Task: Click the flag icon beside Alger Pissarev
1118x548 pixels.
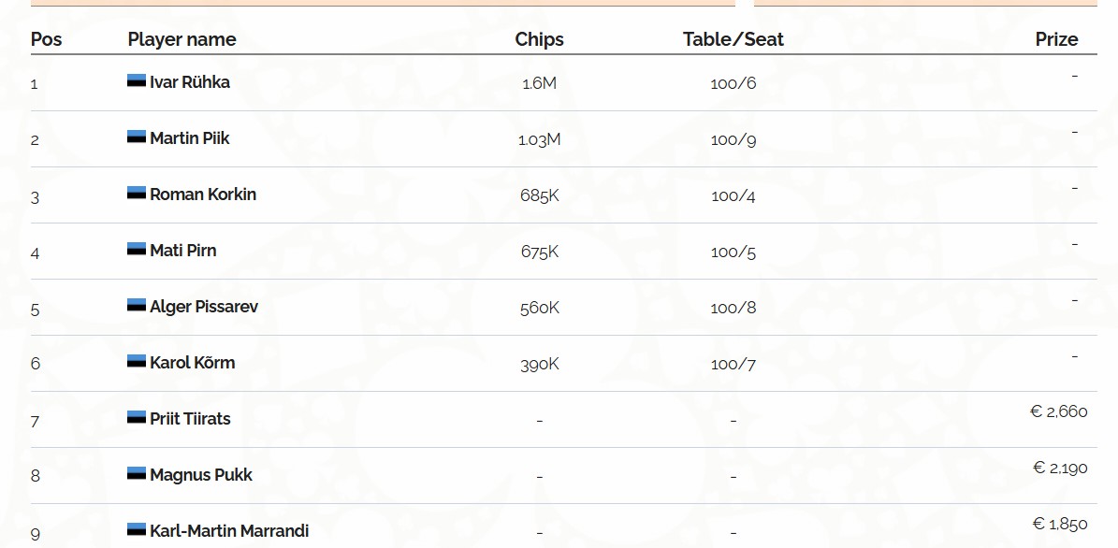Action: pyautogui.click(x=137, y=306)
